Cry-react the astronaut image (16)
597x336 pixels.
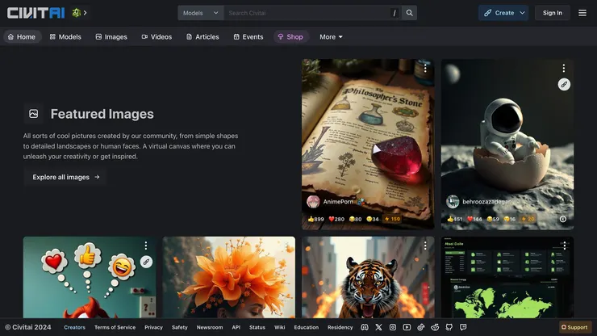coord(509,219)
